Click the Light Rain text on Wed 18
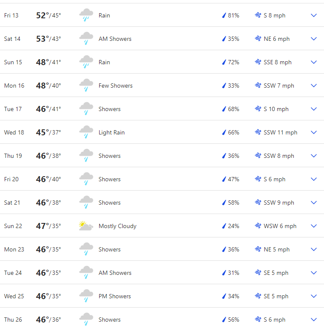 click(112, 132)
